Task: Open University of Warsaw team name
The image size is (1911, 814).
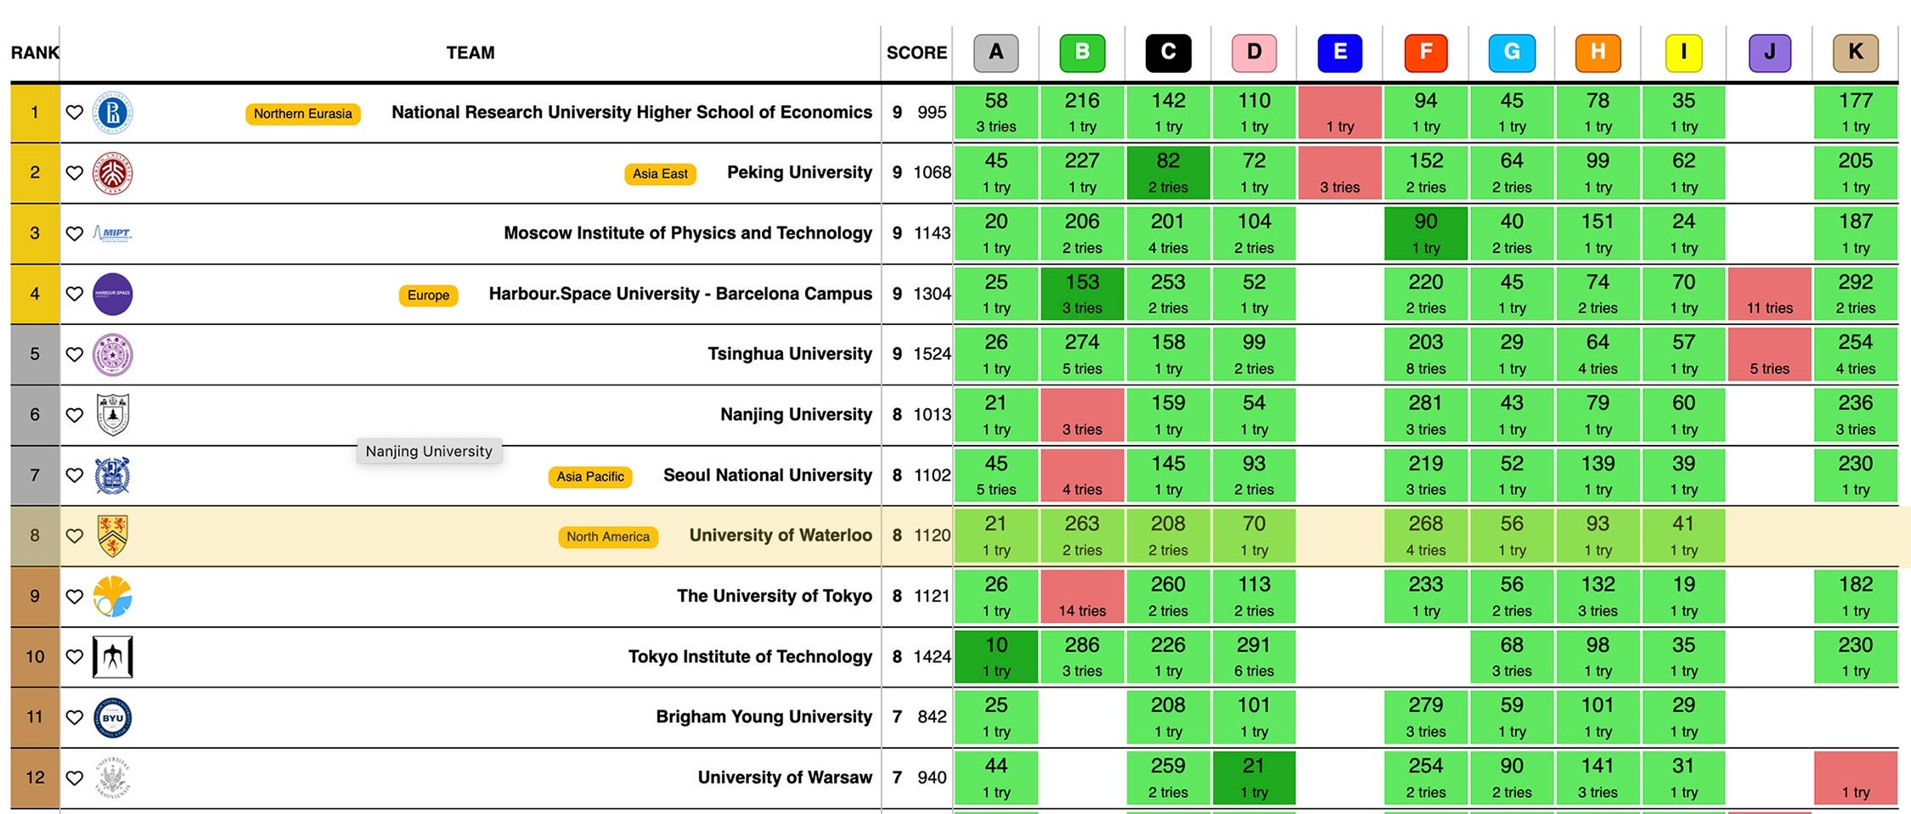Action: (x=785, y=778)
